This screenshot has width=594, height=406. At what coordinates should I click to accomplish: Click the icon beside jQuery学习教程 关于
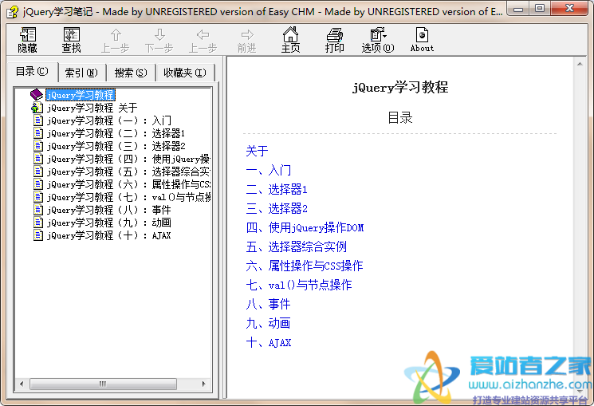tap(37, 108)
